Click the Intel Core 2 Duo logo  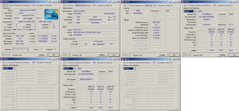pos(51,14)
